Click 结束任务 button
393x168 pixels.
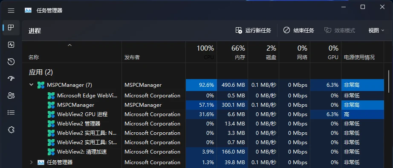pos(299,31)
